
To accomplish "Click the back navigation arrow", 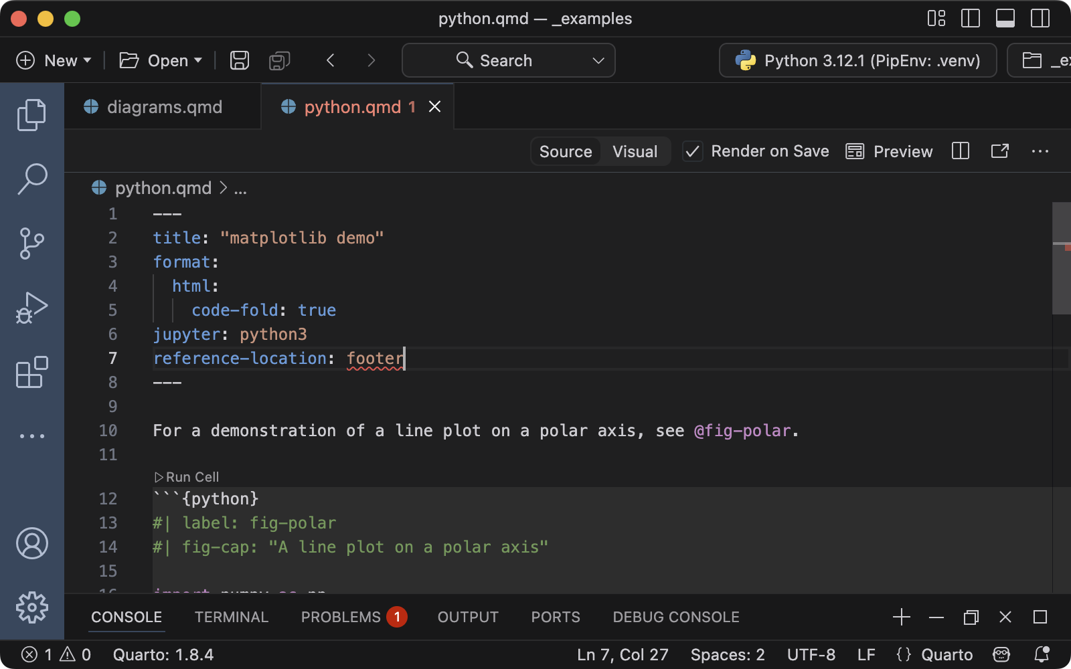I will click(x=331, y=60).
